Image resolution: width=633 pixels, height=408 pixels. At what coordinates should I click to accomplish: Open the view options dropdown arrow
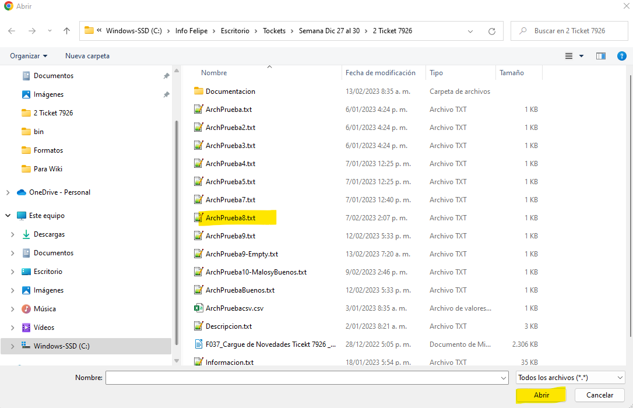581,56
